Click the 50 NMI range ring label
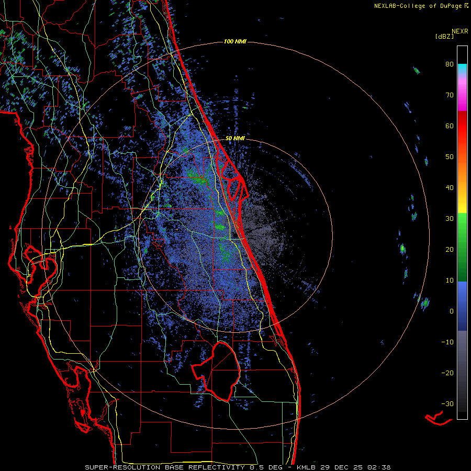This screenshot has width=471, height=471. pyautogui.click(x=235, y=138)
